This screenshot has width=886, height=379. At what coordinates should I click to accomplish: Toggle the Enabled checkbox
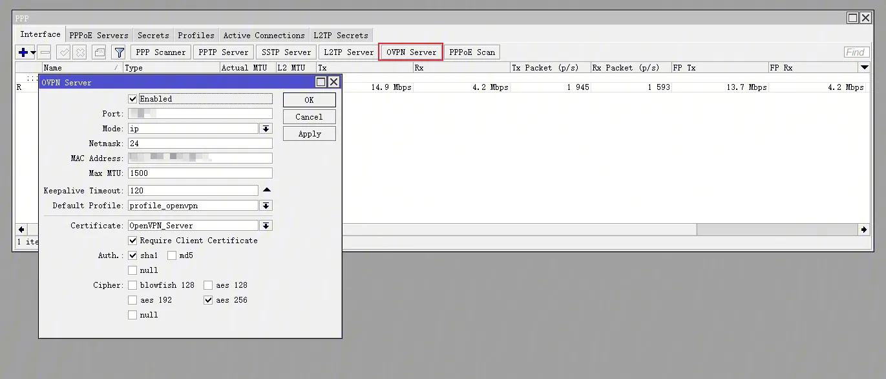(133, 99)
